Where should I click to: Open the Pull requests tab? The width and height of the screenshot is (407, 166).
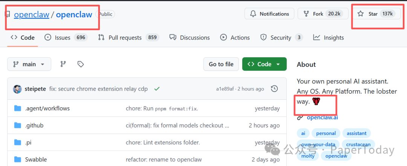click(x=129, y=38)
